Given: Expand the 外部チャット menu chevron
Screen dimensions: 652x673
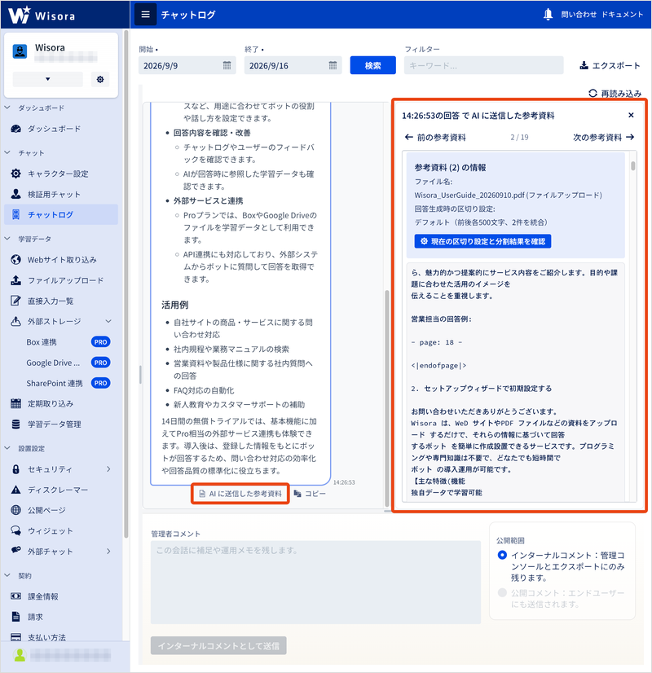Looking at the screenshot, I should coord(108,551).
